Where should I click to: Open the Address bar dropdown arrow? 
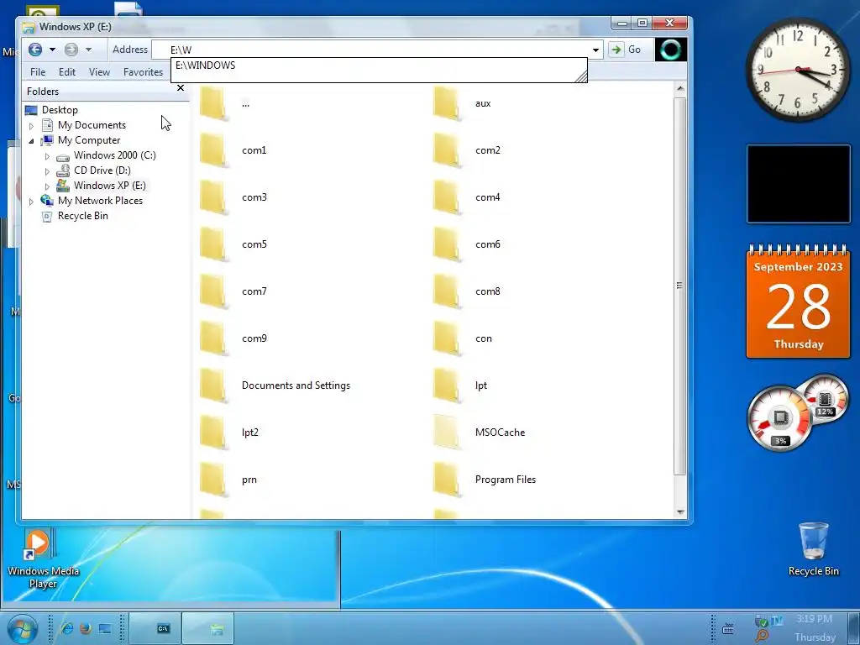[x=595, y=50]
